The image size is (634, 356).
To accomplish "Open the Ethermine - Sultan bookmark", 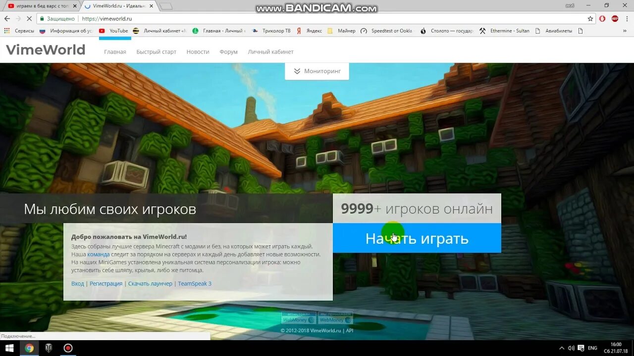I will pyautogui.click(x=504, y=31).
